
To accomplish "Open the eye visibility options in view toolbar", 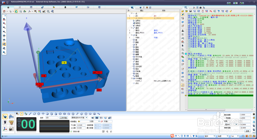I will [35, 11].
